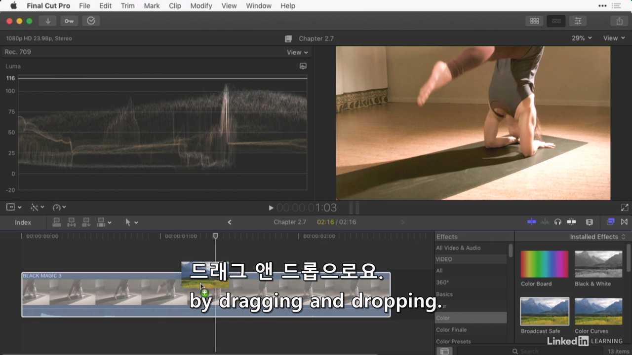Viewport: 632px width, 355px height.
Task: Open the menu bar three-dots icon
Action: coord(602,6)
